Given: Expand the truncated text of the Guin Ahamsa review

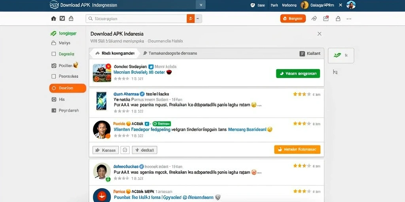Looking at the screenshot, I should [x=259, y=105].
